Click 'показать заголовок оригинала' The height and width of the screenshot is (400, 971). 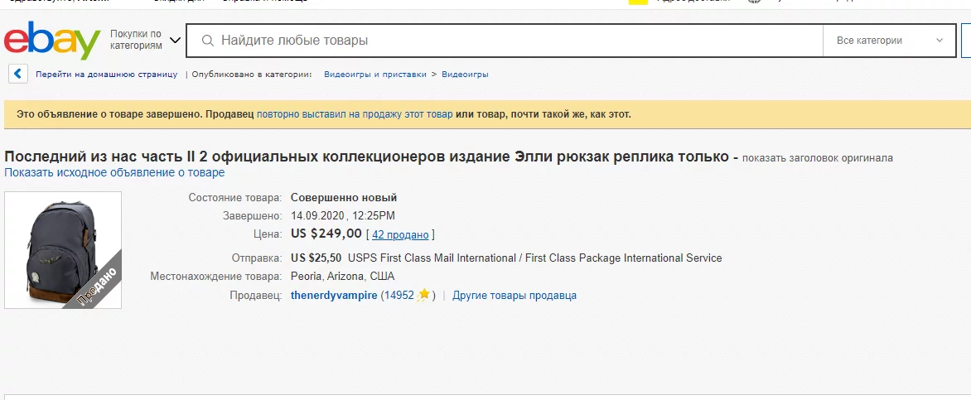(817, 158)
